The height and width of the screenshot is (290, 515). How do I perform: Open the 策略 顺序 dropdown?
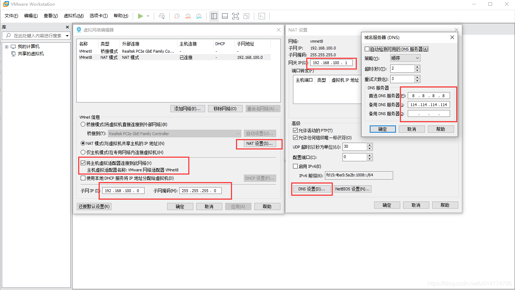point(405,58)
